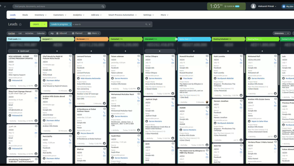
Task: Click the Quick Lead button
Action: pos(23,51)
